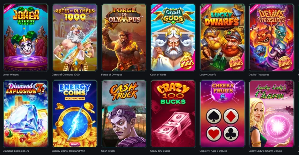Open the Joker Winpot game thumbnail

(x=25, y=38)
